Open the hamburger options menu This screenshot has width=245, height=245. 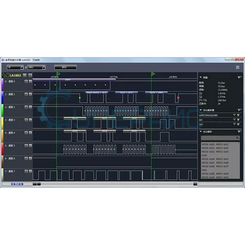[238, 67]
